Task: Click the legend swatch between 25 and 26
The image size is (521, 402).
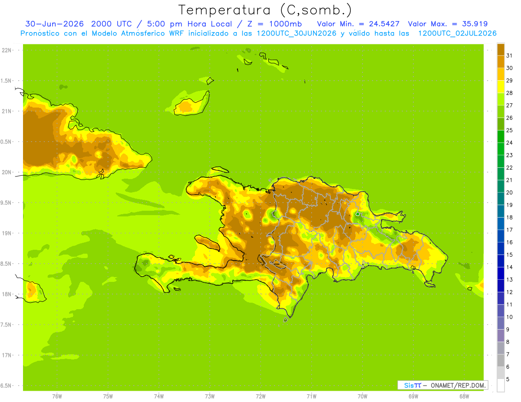Action: [501, 124]
